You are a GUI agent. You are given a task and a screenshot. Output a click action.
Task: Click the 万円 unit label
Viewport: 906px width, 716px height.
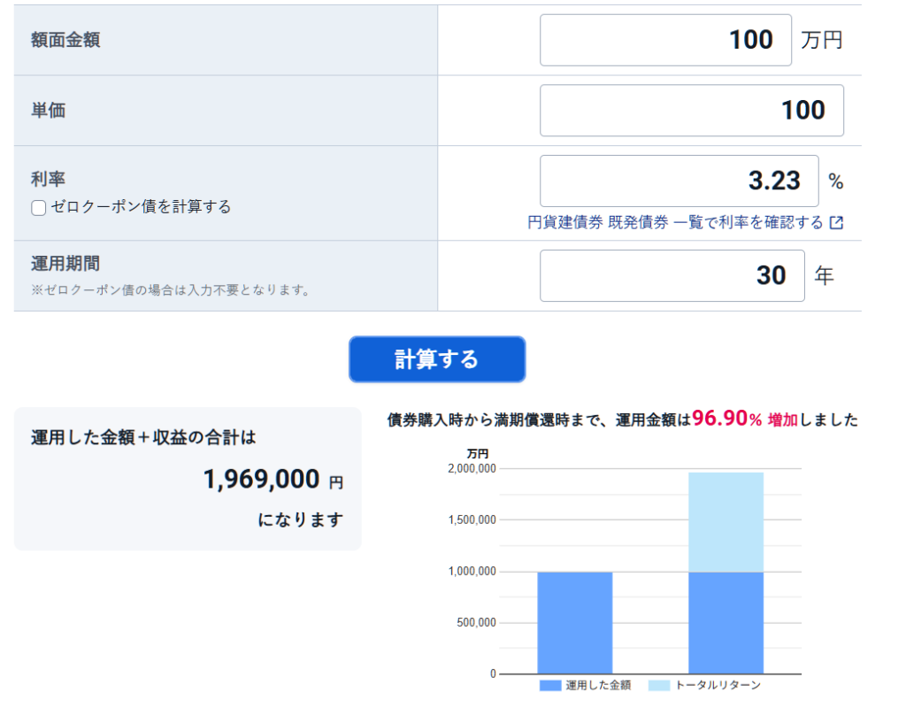tap(822, 41)
